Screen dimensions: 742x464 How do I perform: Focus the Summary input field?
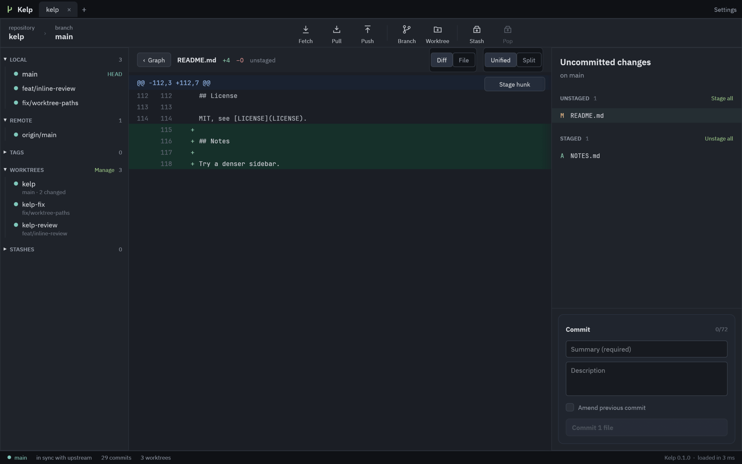pos(646,349)
